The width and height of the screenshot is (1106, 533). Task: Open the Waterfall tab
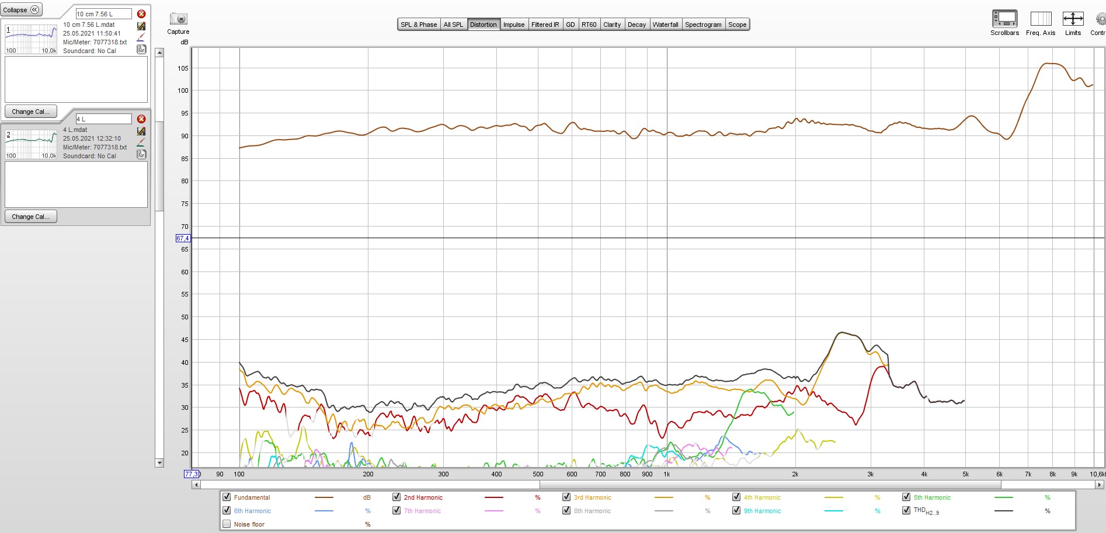666,25
